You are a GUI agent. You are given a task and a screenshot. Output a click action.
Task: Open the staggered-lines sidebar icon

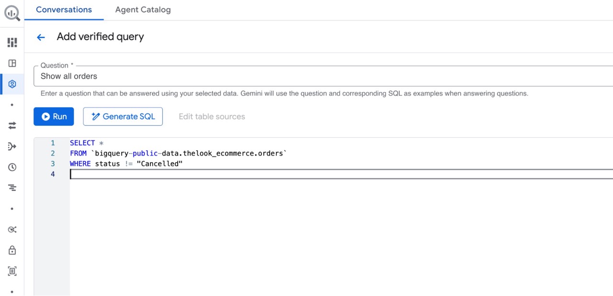click(x=12, y=188)
